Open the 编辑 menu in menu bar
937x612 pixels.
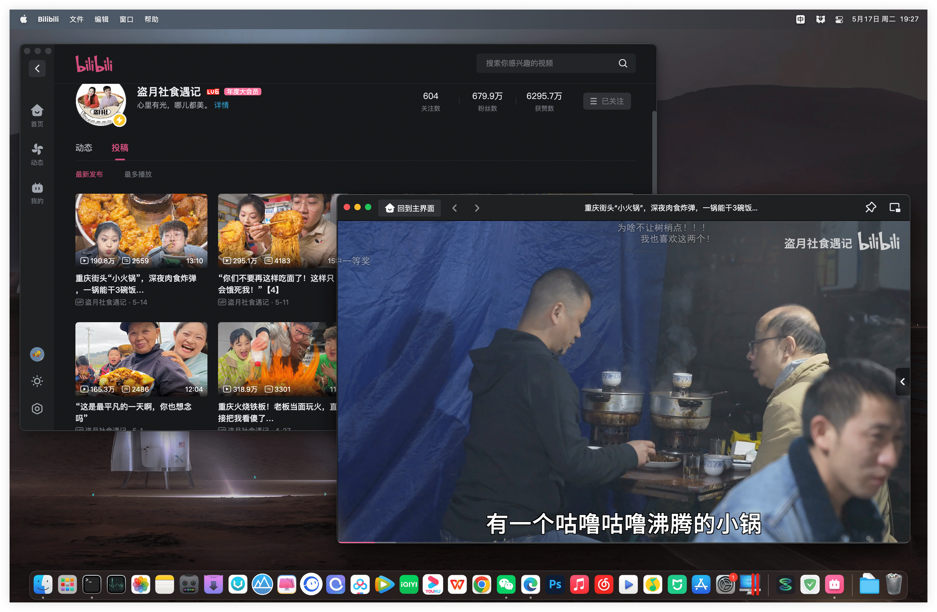[101, 19]
